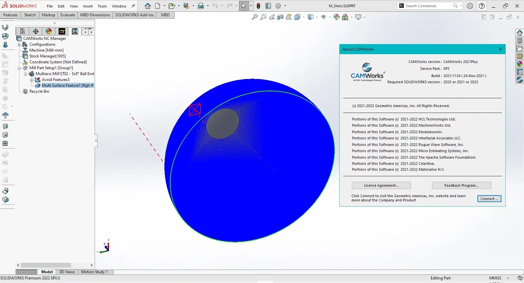Select Coordinate System [Not Defined] item
The height and width of the screenshot is (283, 524).
click(58, 62)
